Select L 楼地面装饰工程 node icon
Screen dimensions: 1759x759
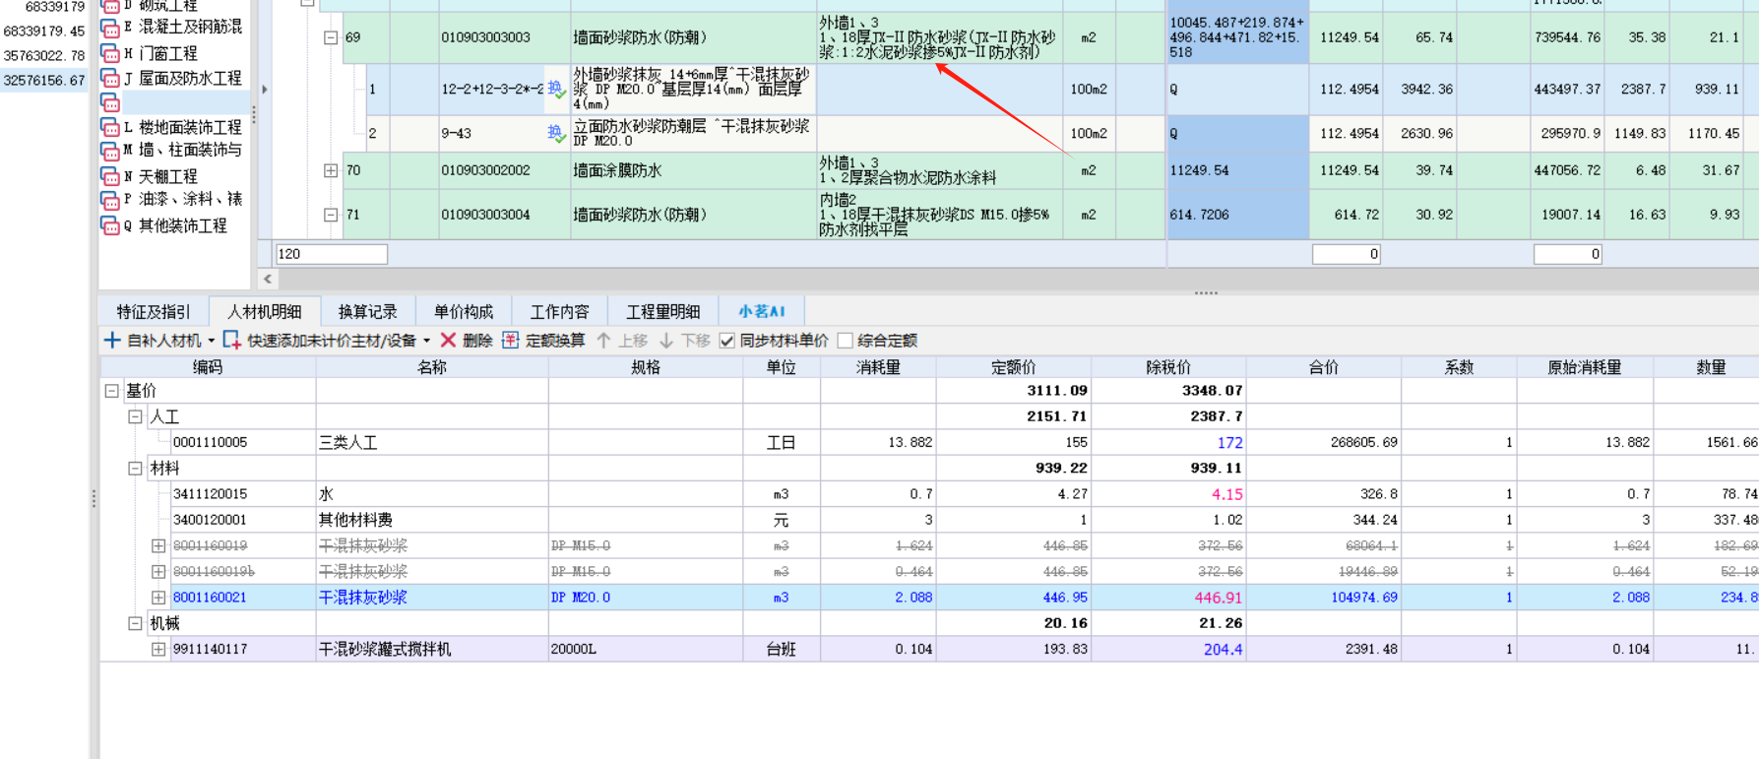tap(110, 127)
